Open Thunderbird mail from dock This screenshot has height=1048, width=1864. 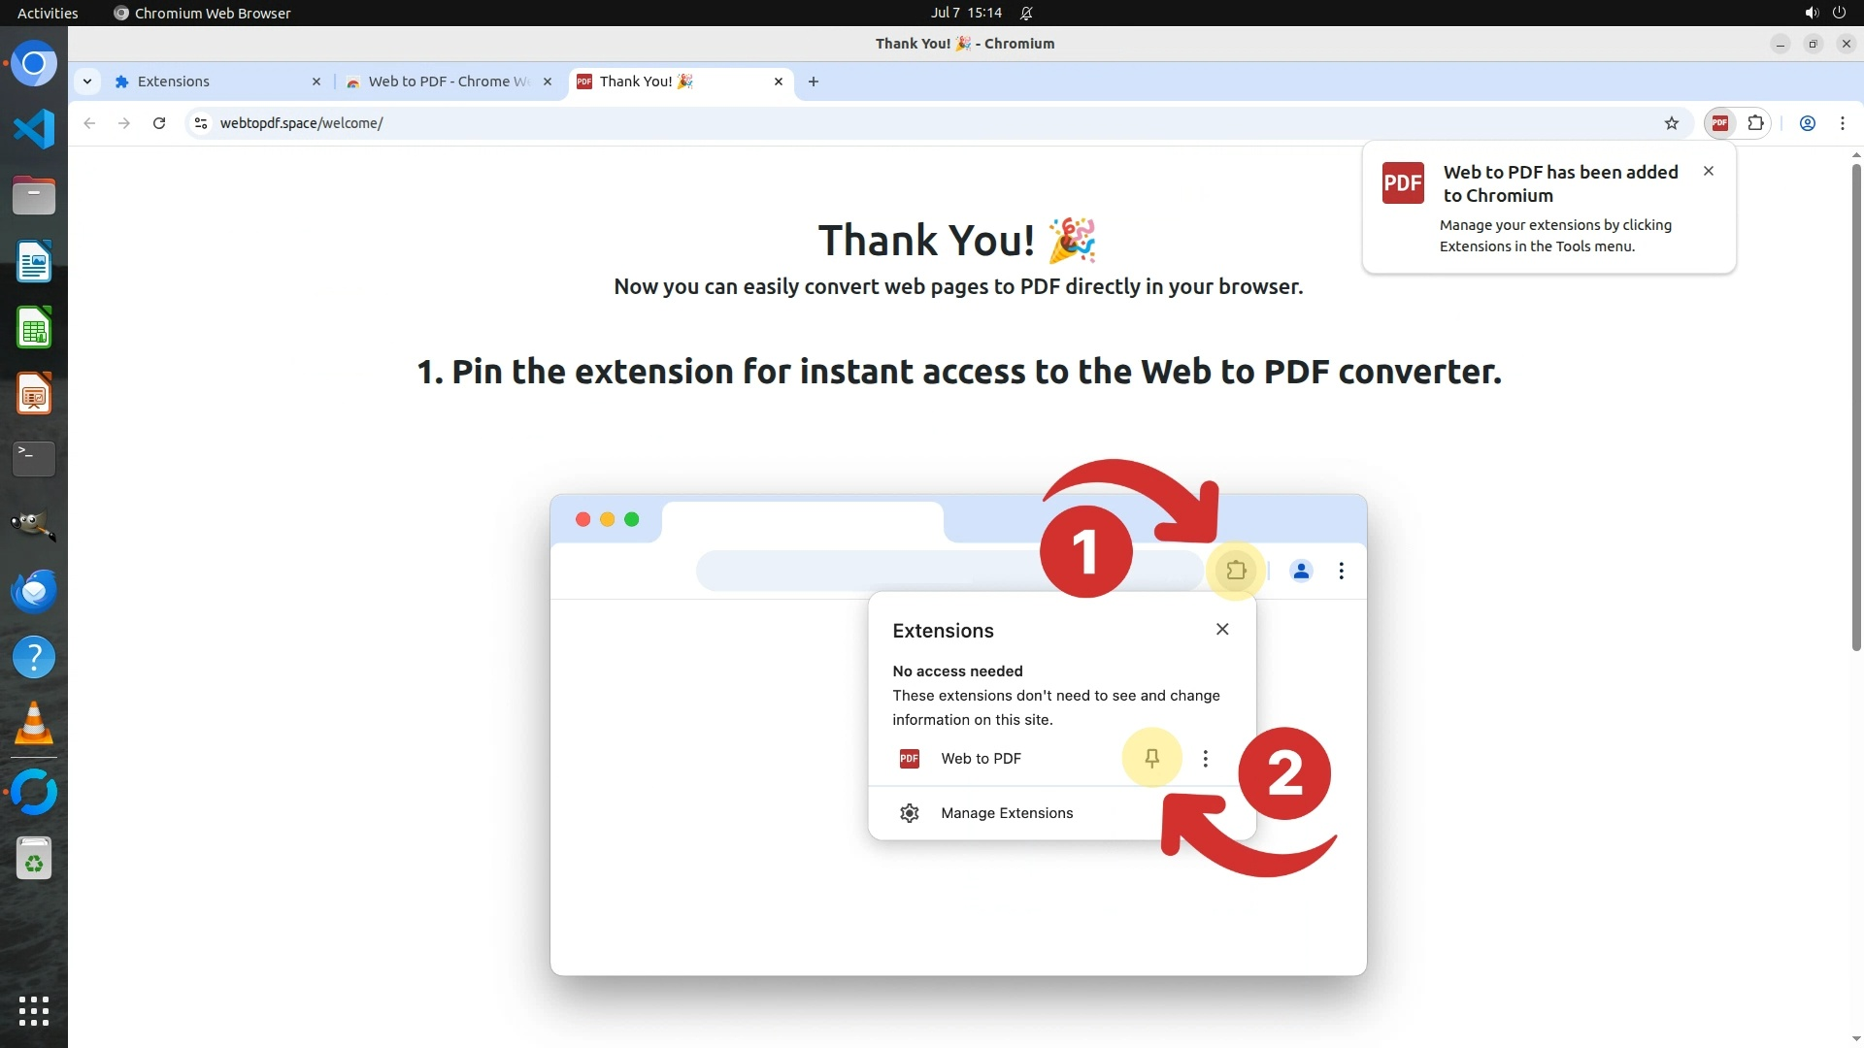point(34,591)
